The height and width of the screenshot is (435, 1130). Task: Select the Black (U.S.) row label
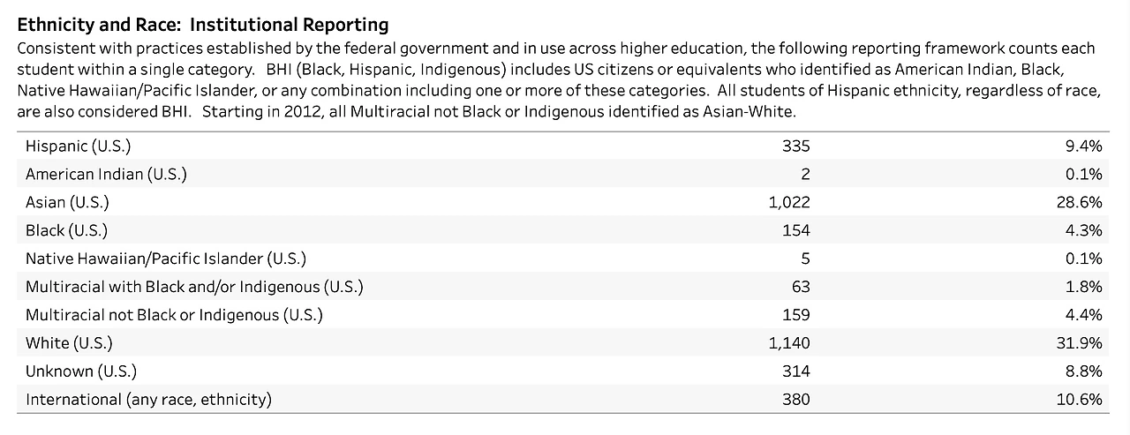pyautogui.click(x=66, y=230)
